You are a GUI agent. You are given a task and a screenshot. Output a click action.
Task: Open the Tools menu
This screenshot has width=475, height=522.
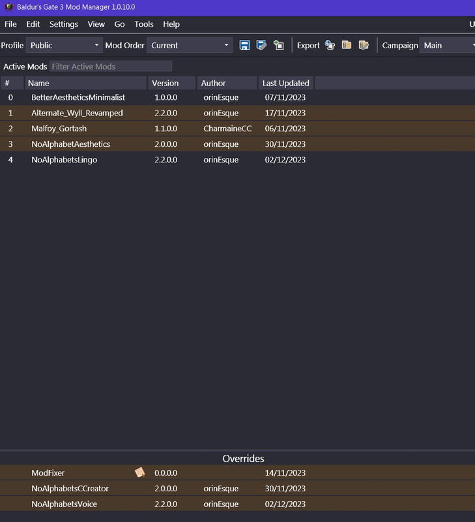tap(144, 24)
